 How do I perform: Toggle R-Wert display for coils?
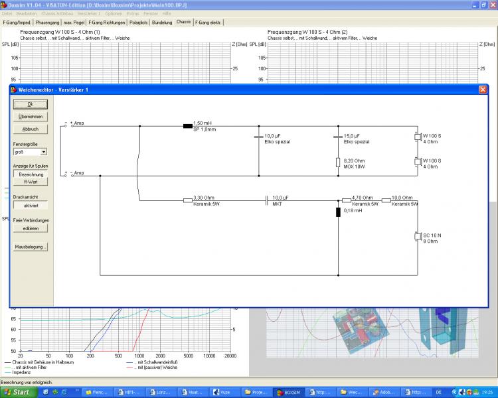click(31, 181)
